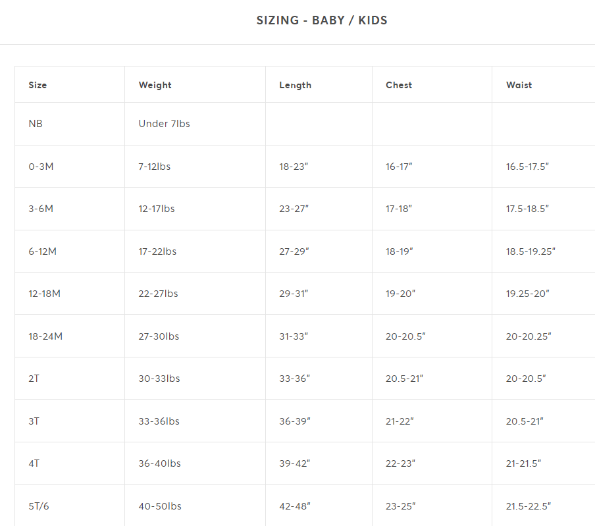Select the Weight column header
Image resolution: width=595 pixels, height=526 pixels.
(155, 85)
